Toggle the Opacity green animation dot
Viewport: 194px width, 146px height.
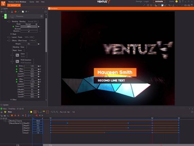[x=13, y=27]
